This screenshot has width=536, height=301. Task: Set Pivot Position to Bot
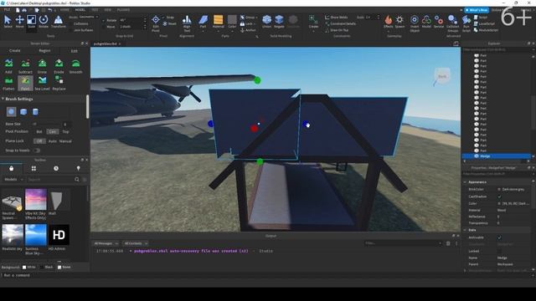[39, 132]
